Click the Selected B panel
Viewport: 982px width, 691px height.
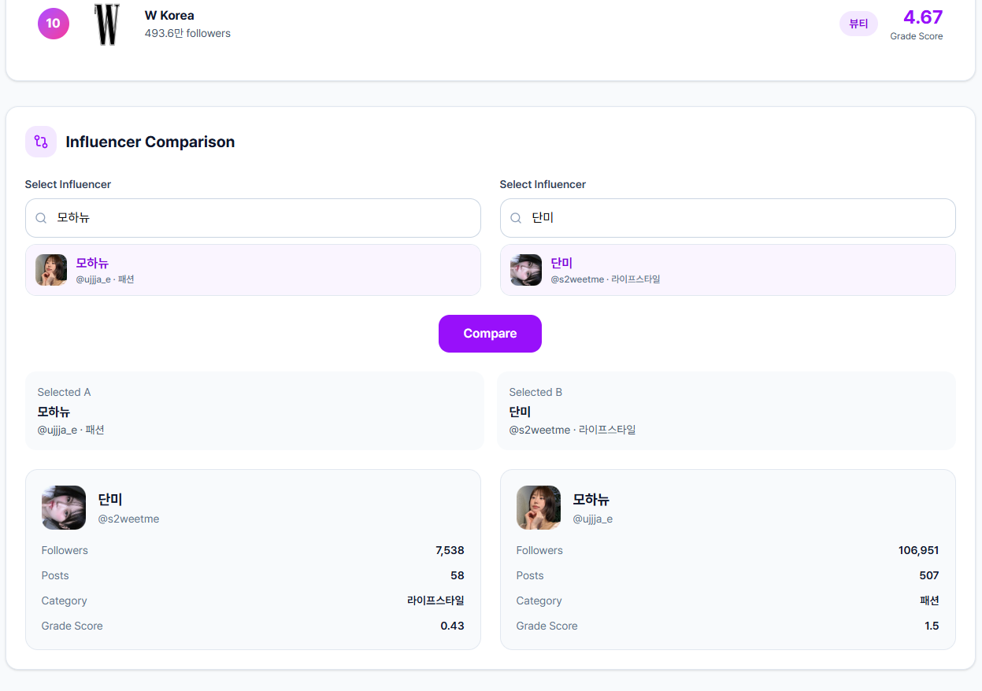point(726,411)
